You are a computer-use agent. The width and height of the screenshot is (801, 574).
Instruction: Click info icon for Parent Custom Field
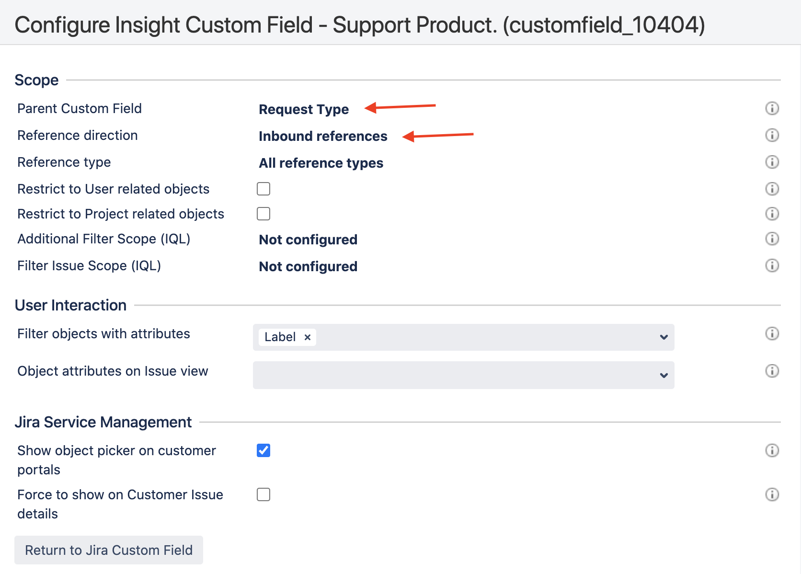point(772,108)
